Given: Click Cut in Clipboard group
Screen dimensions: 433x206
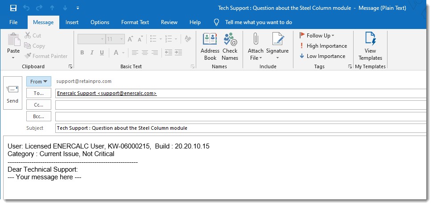Looking at the screenshot, I should tap(33, 35).
